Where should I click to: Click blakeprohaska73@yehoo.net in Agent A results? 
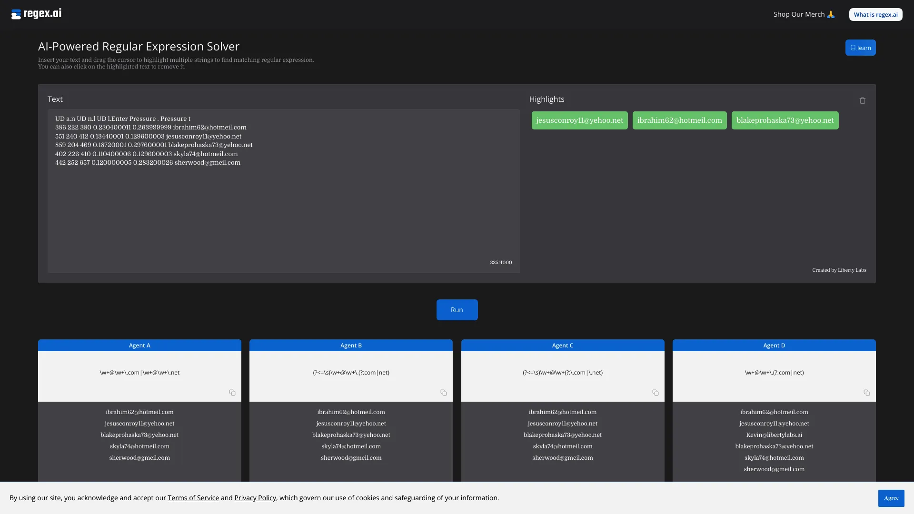click(139, 435)
